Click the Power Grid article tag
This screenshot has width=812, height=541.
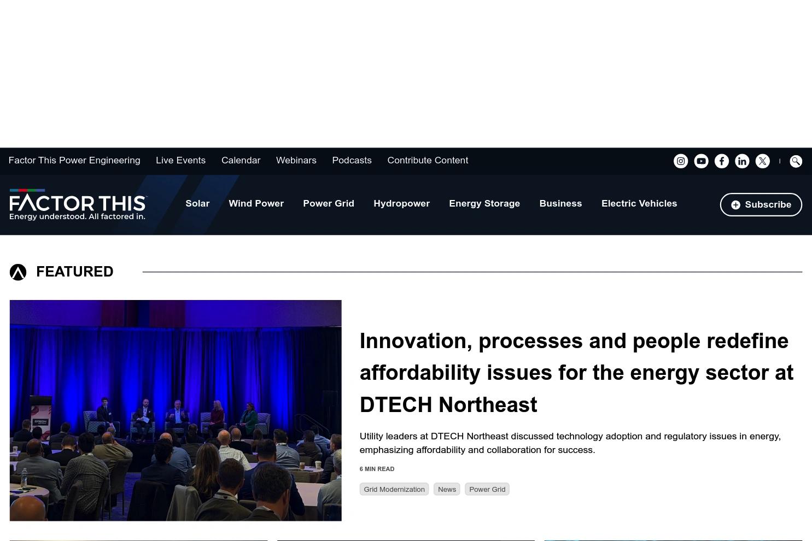pos(487,489)
